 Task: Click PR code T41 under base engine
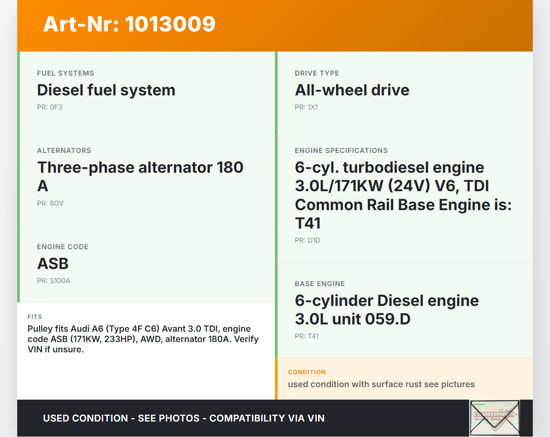(x=306, y=336)
